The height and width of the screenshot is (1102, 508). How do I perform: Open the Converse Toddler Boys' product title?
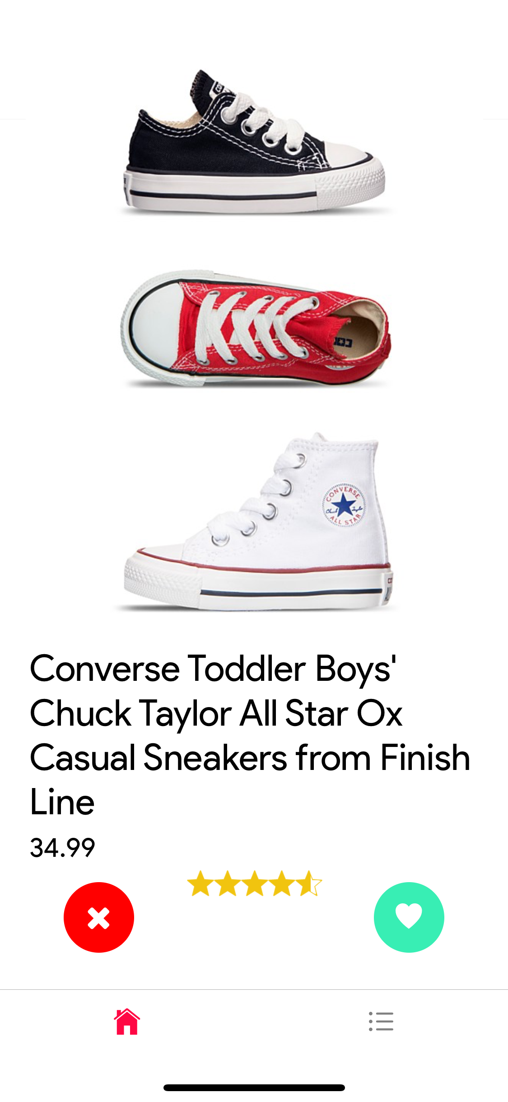(x=251, y=735)
